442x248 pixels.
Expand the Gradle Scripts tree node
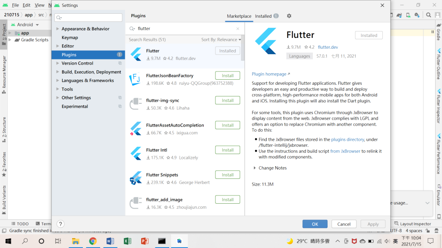tap(10, 40)
